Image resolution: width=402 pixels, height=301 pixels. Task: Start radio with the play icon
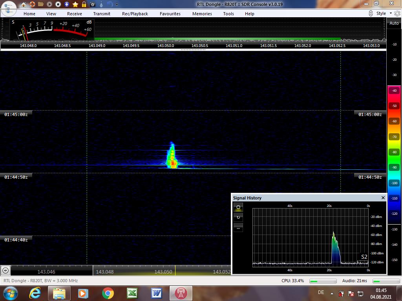coord(49,4)
